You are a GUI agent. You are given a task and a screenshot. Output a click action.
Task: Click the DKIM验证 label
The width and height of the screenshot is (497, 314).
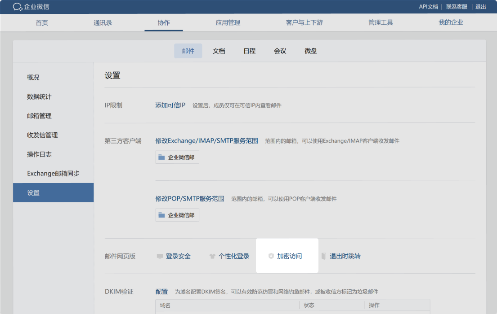coord(119,292)
